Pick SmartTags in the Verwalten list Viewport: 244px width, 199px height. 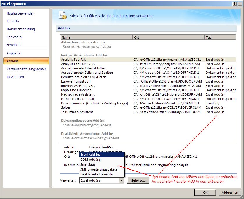click(x=102, y=164)
